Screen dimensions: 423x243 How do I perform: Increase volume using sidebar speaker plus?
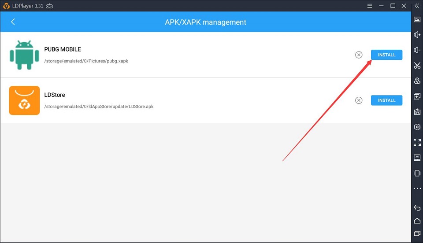tap(417, 34)
